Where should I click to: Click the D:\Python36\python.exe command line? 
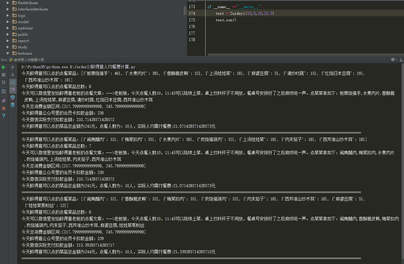79,66
